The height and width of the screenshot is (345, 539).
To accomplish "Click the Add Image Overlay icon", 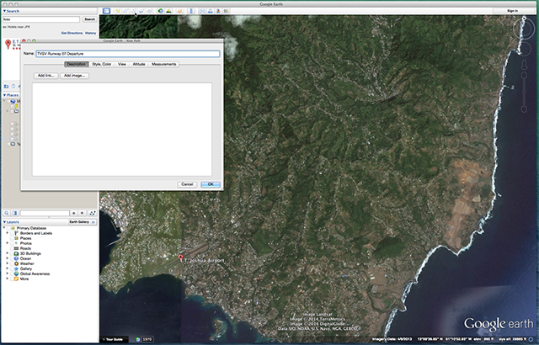I will coord(141,11).
